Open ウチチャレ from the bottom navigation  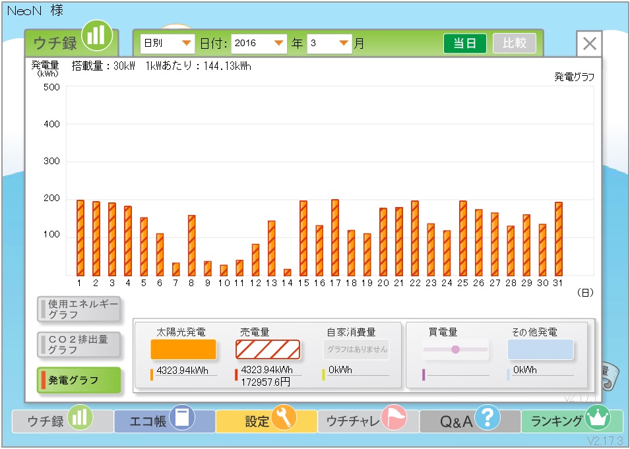pos(368,421)
